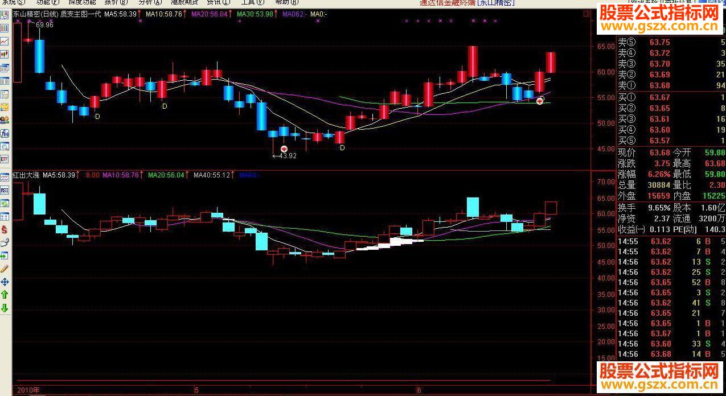726x396 pixels.
Task: Click the 70.00 price axis label
Action: pos(605,182)
